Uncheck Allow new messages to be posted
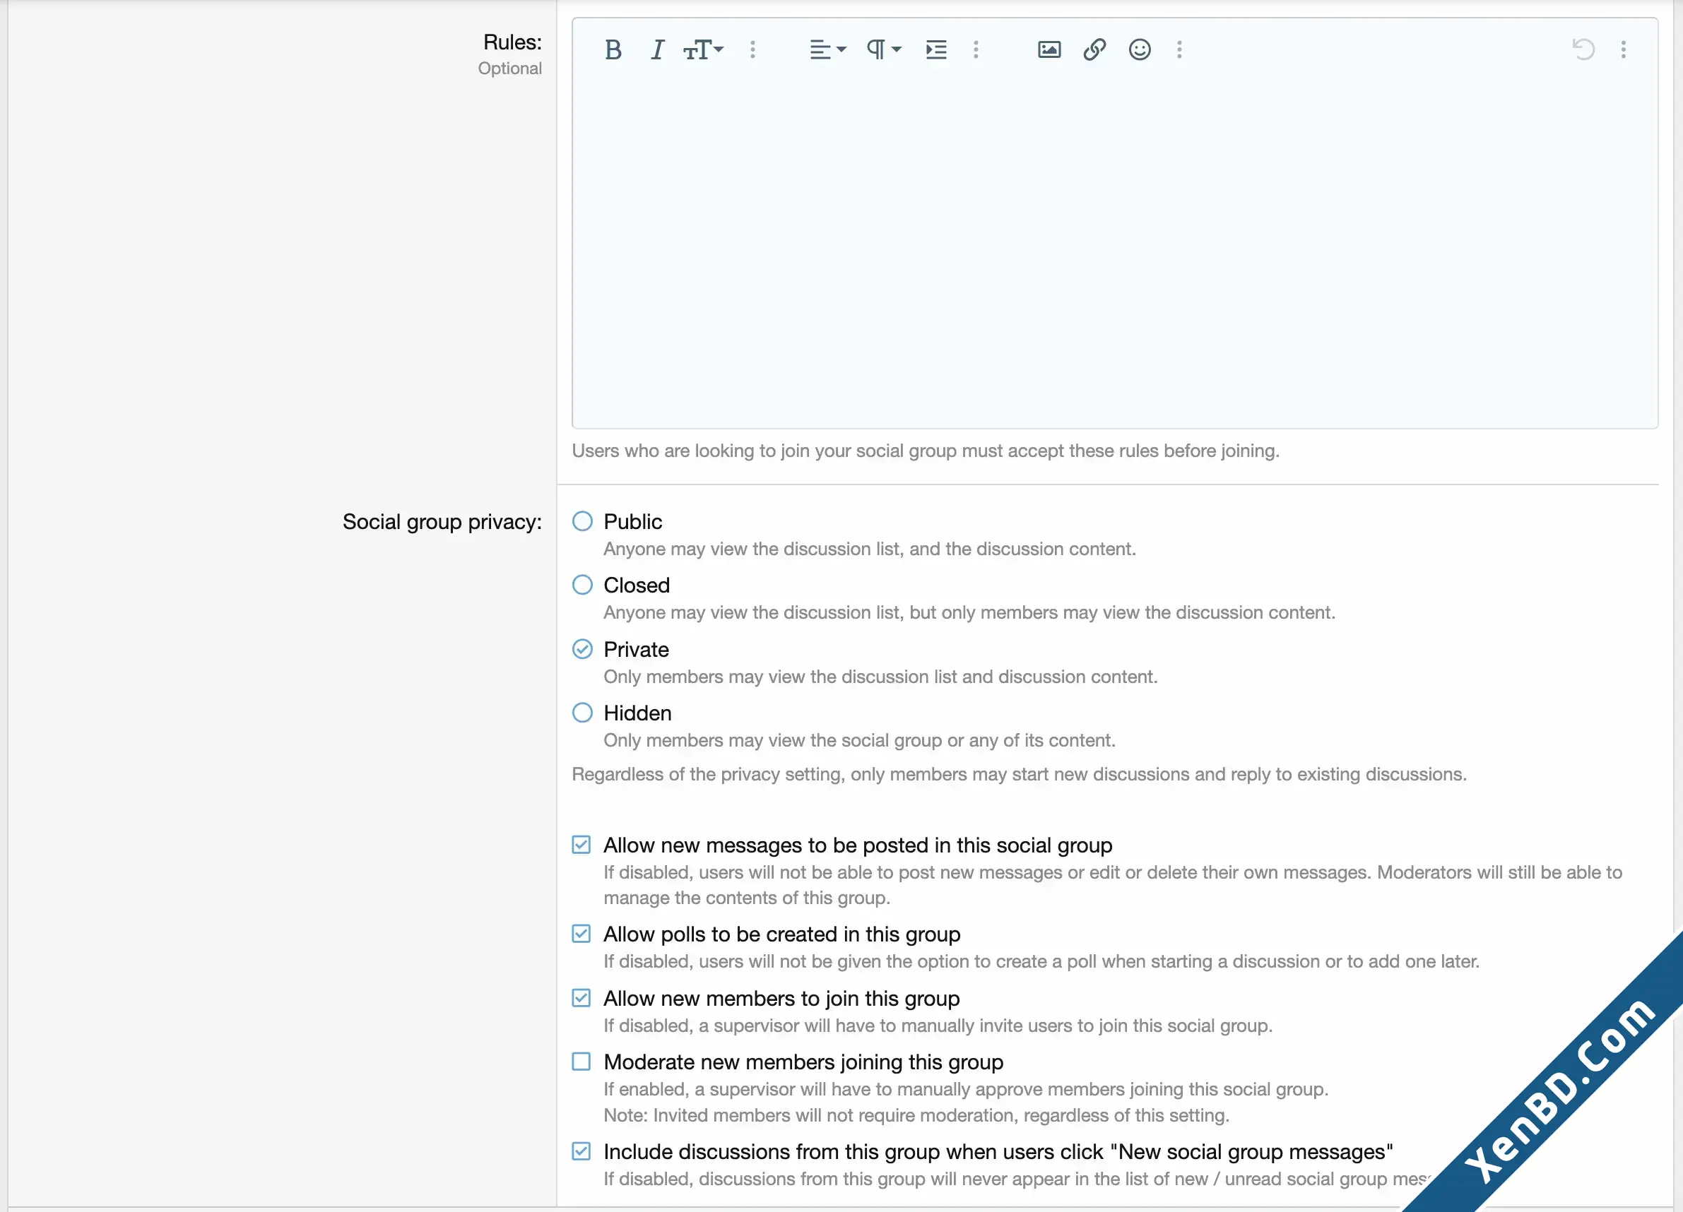 pos(581,845)
